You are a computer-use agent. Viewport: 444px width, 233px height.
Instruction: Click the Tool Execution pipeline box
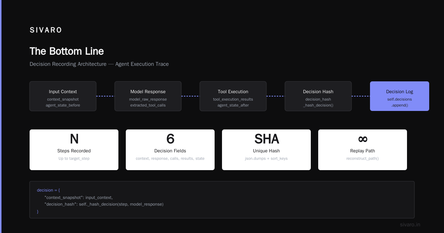pyautogui.click(x=233, y=96)
